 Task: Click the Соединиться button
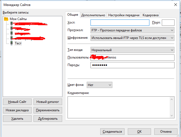(112, 132)
